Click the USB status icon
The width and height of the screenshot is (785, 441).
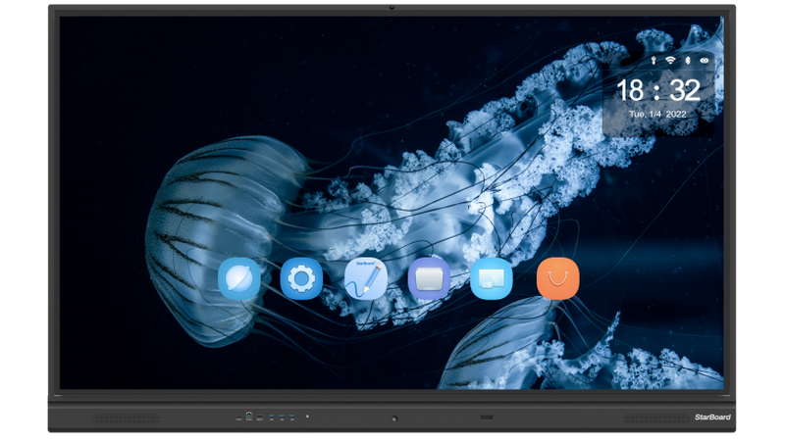[x=654, y=61]
